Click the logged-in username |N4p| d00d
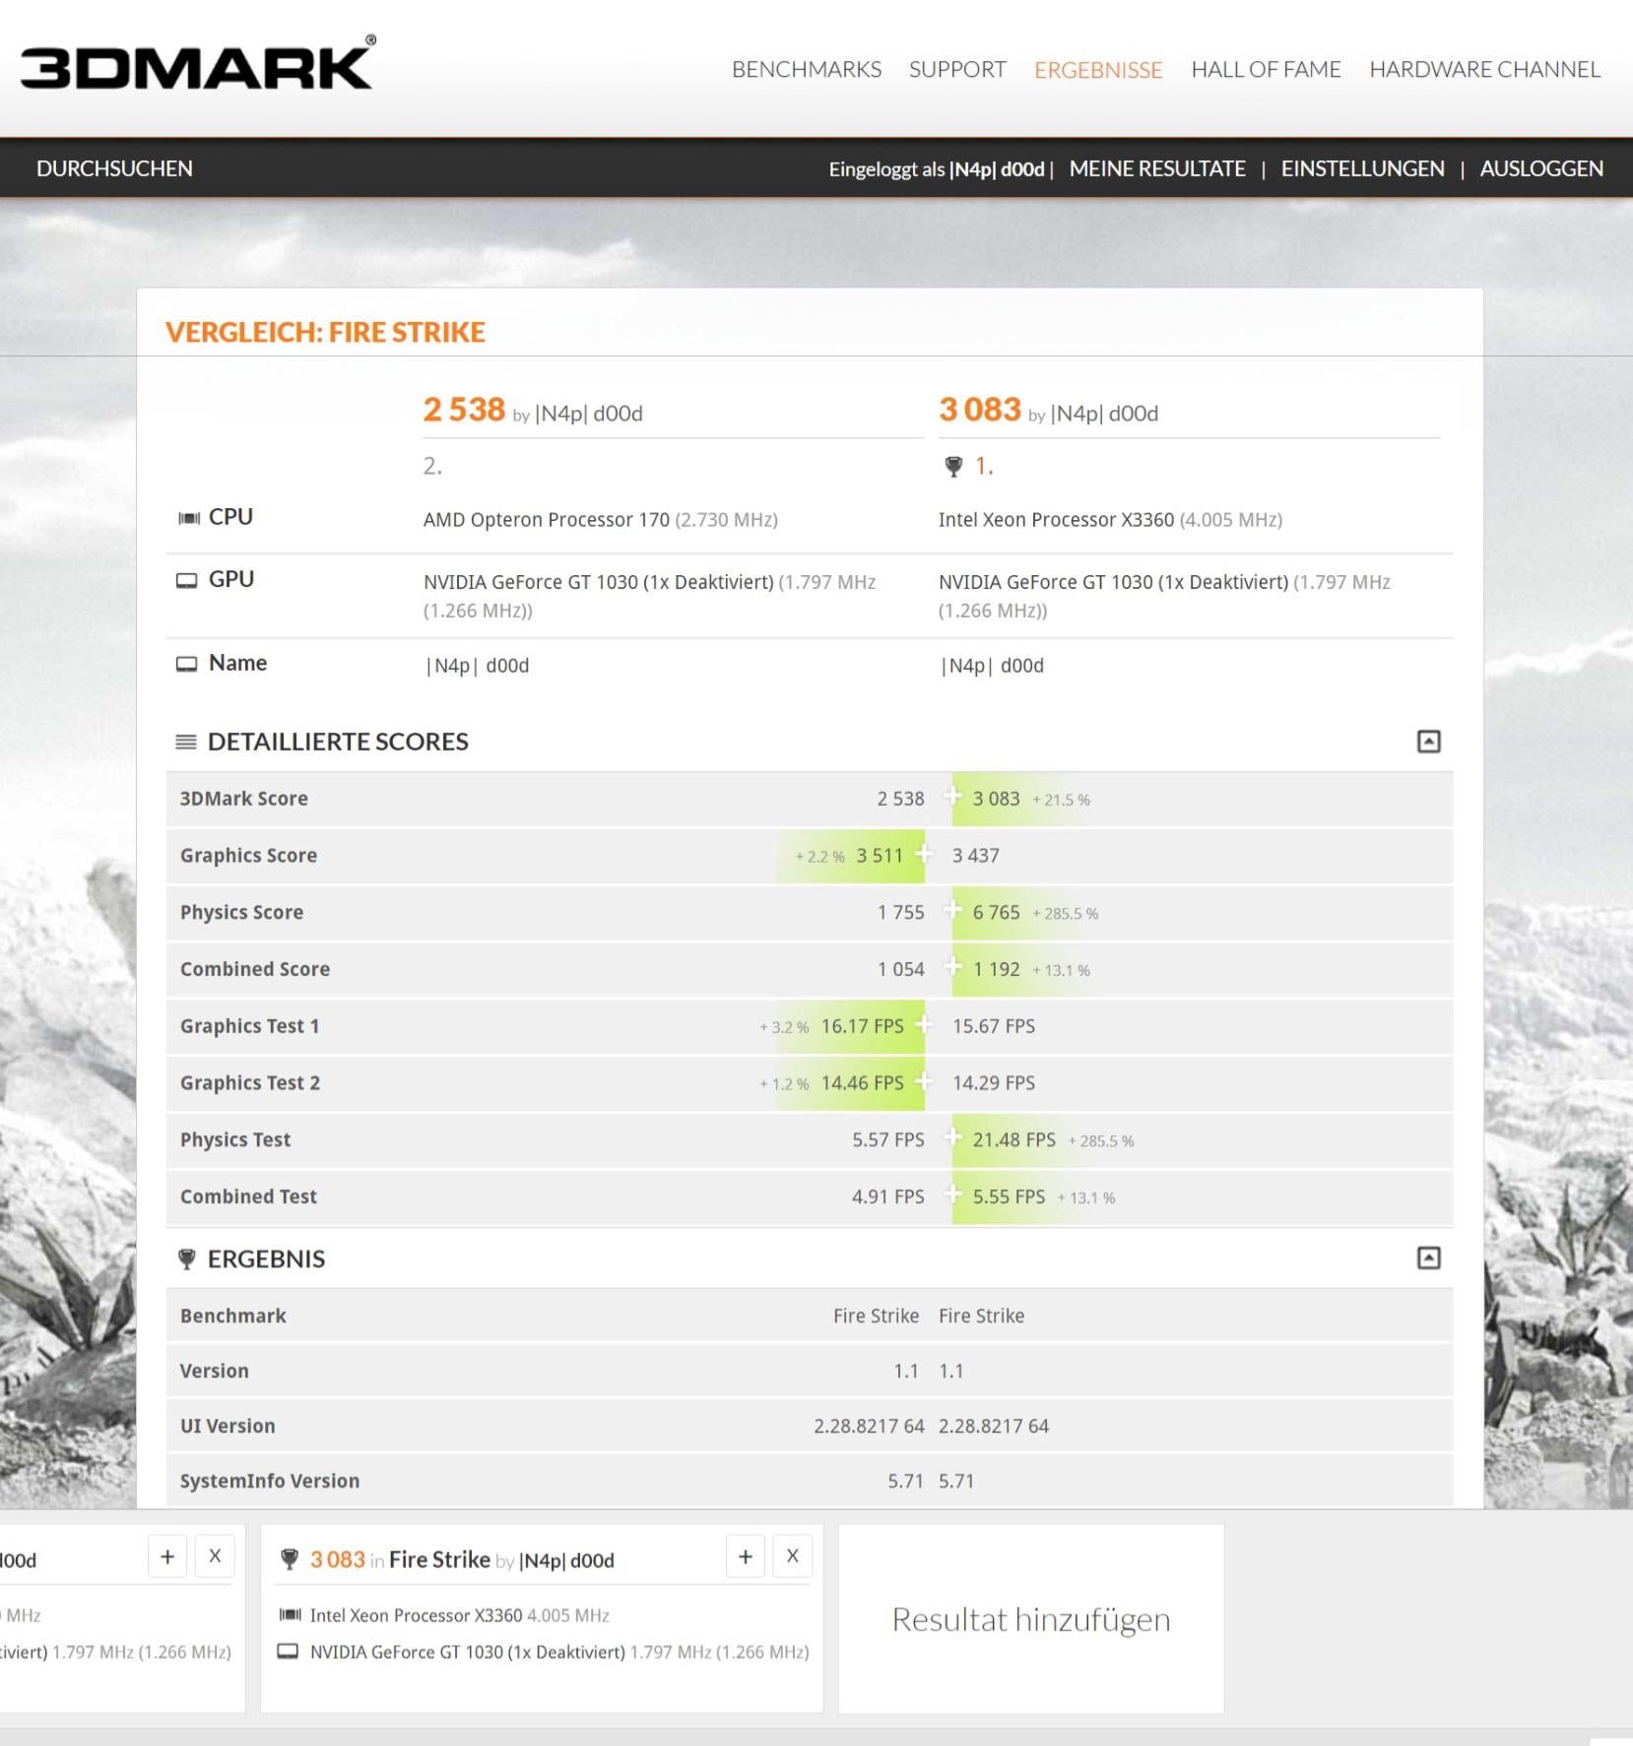This screenshot has height=1746, width=1633. 997,169
